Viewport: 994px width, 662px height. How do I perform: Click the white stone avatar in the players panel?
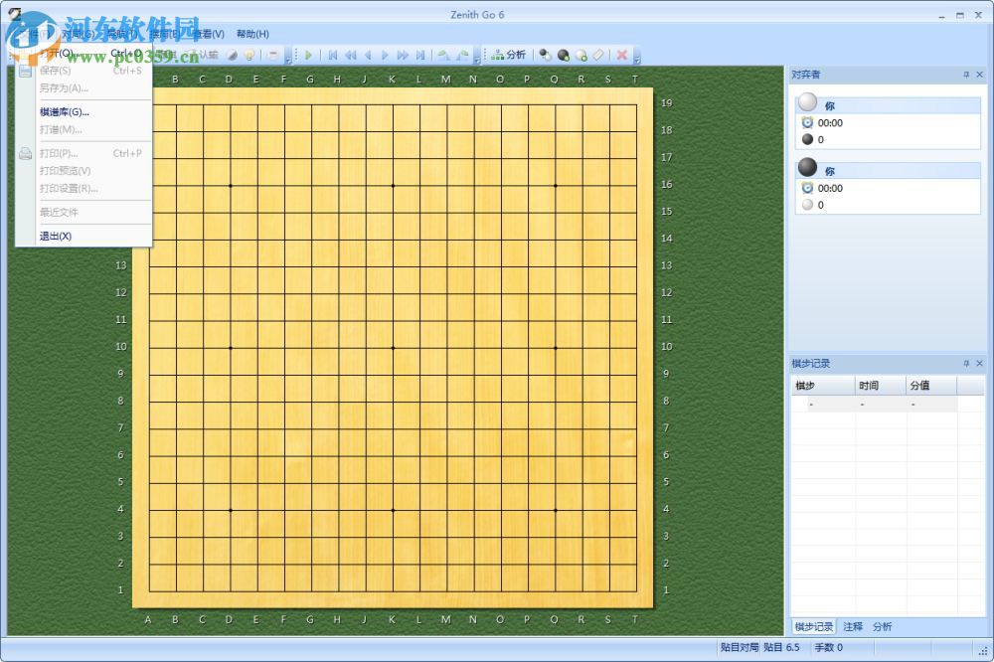point(808,102)
